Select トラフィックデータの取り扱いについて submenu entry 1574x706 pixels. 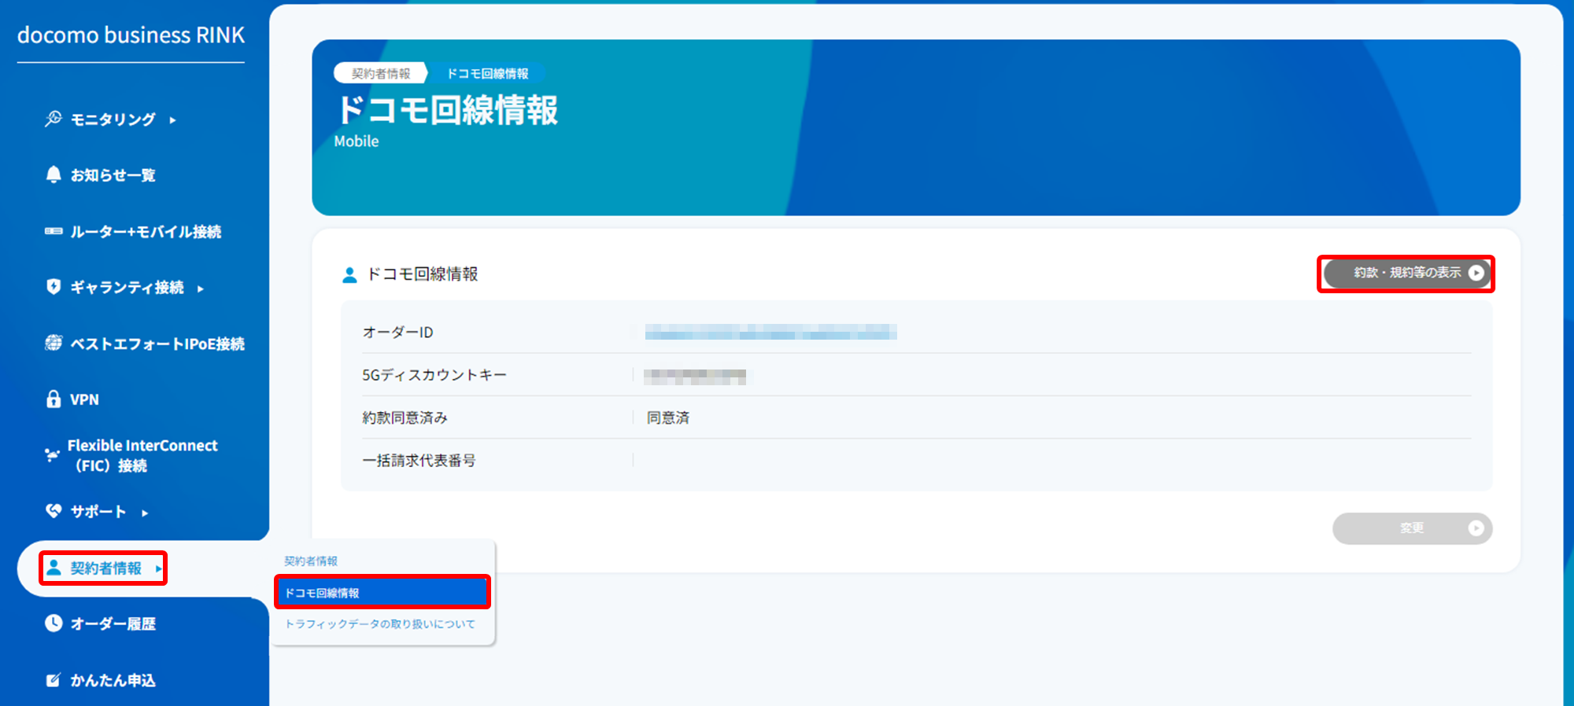tap(380, 624)
